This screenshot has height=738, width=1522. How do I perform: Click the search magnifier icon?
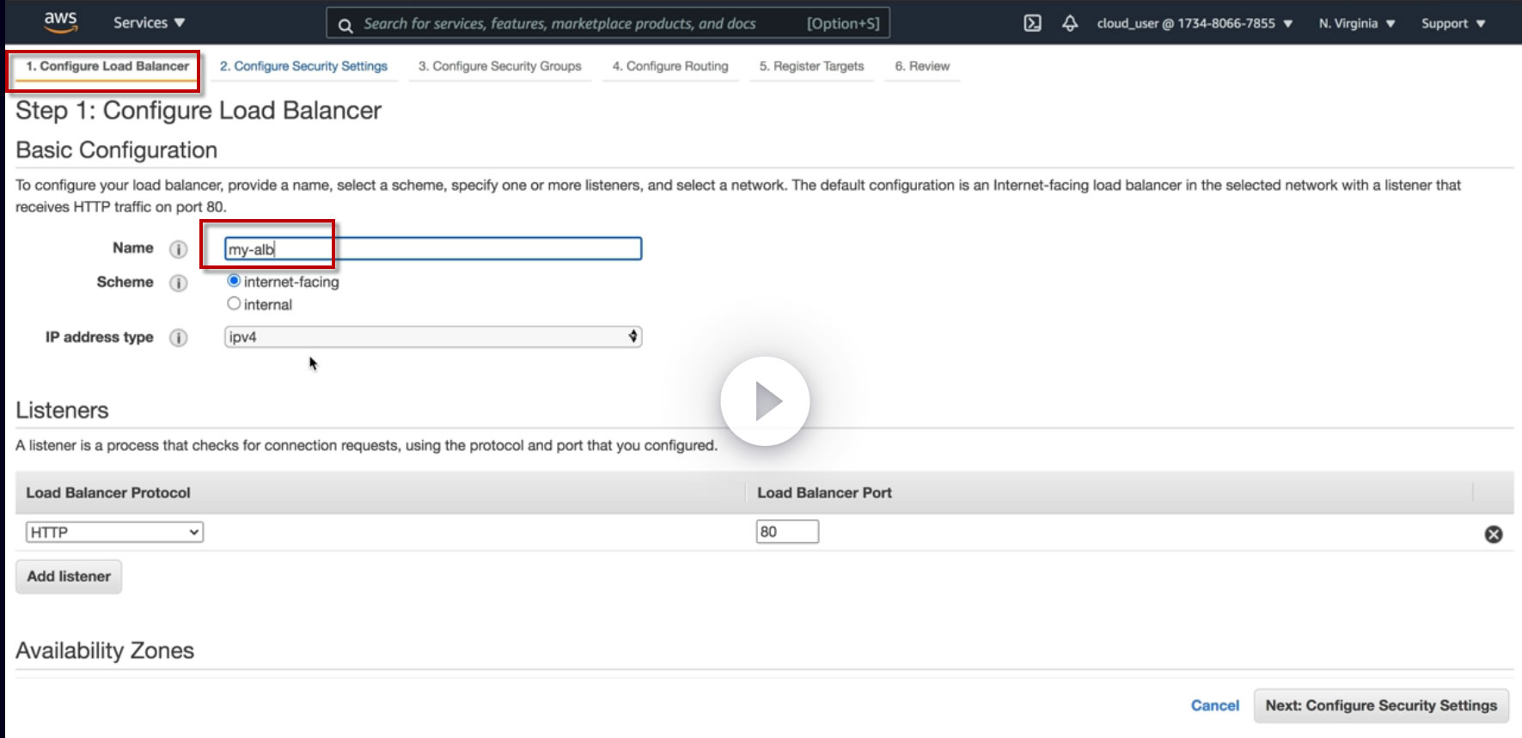[x=345, y=25]
